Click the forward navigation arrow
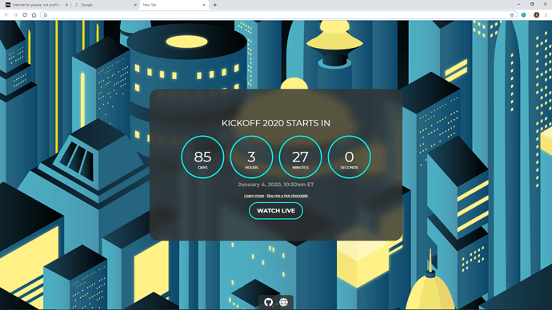The width and height of the screenshot is (552, 310). pyautogui.click(x=15, y=14)
